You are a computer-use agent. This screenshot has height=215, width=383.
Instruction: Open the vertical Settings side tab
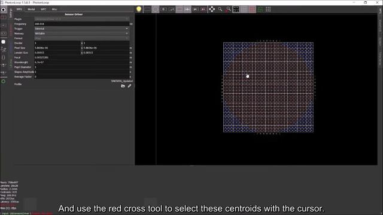click(11, 13)
